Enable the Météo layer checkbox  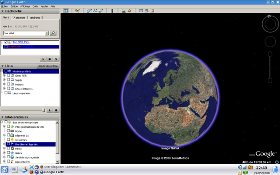coord(8,148)
